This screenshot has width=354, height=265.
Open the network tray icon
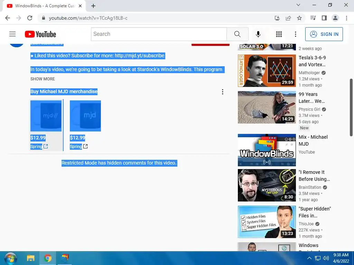click(x=318, y=258)
